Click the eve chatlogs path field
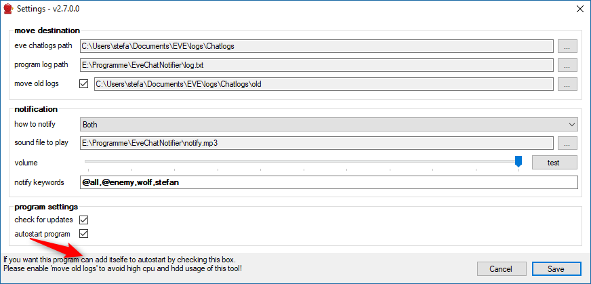The height and width of the screenshot is (284, 591). coord(316,46)
